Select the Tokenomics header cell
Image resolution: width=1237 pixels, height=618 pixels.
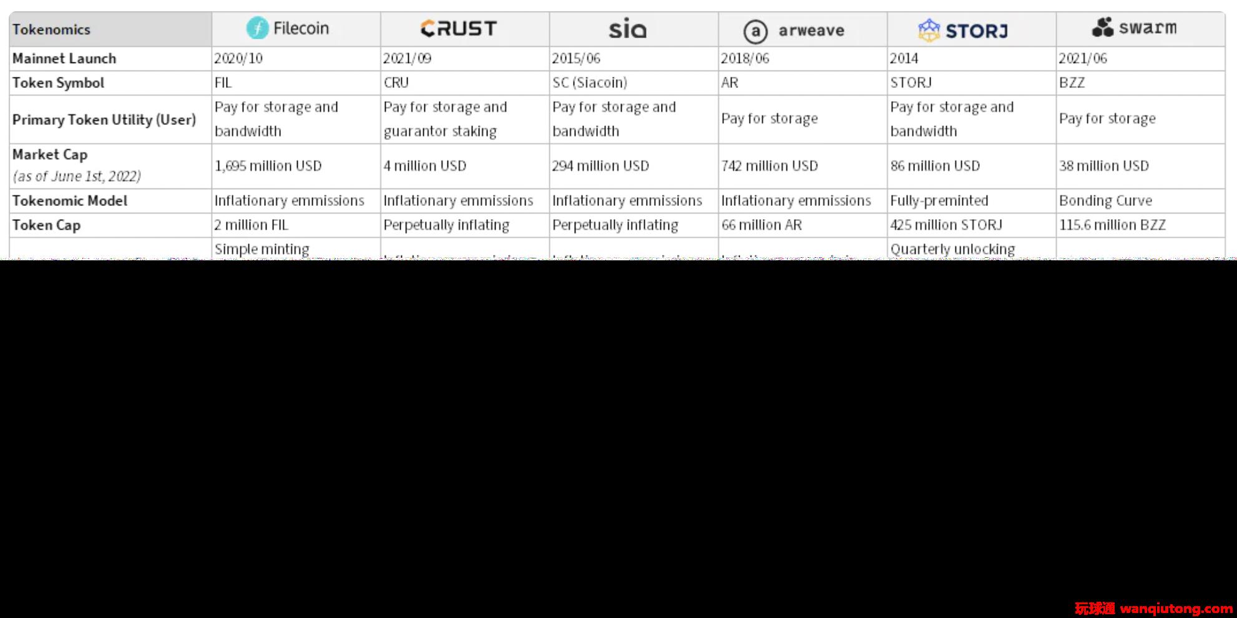tap(110, 29)
